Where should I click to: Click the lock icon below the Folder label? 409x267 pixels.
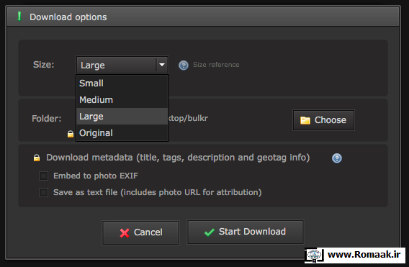[x=70, y=134]
